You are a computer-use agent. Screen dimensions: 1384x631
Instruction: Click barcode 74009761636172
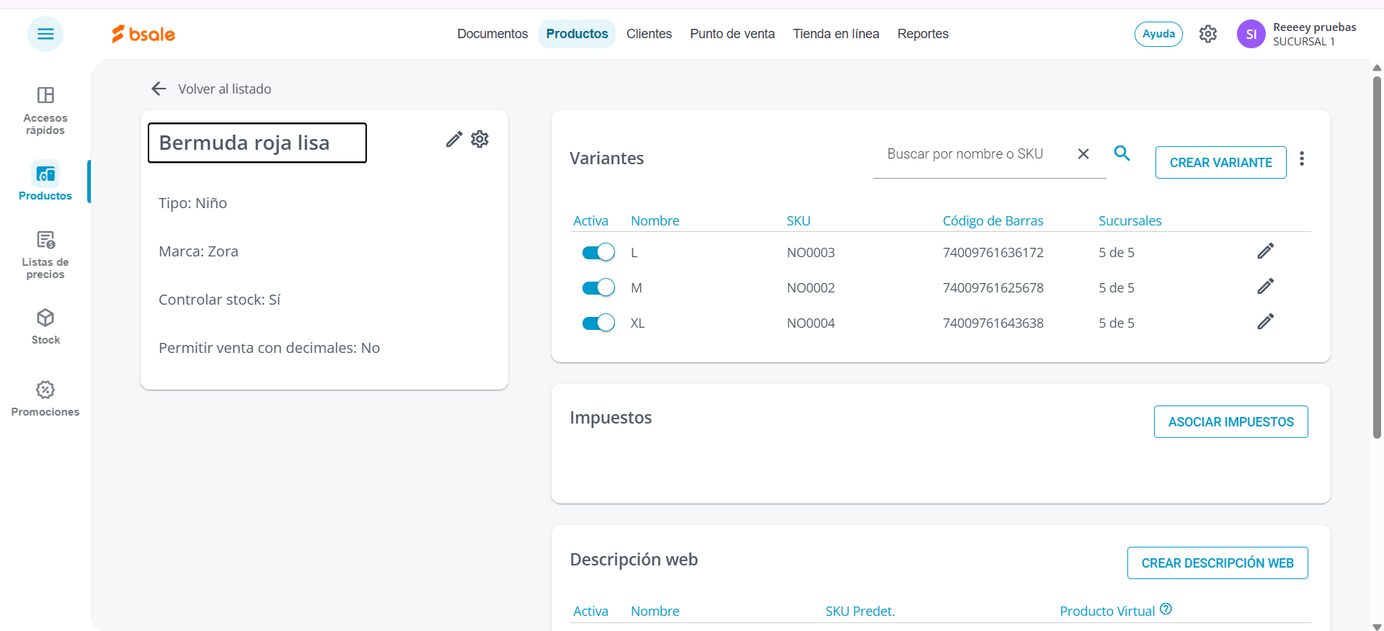pyautogui.click(x=993, y=253)
